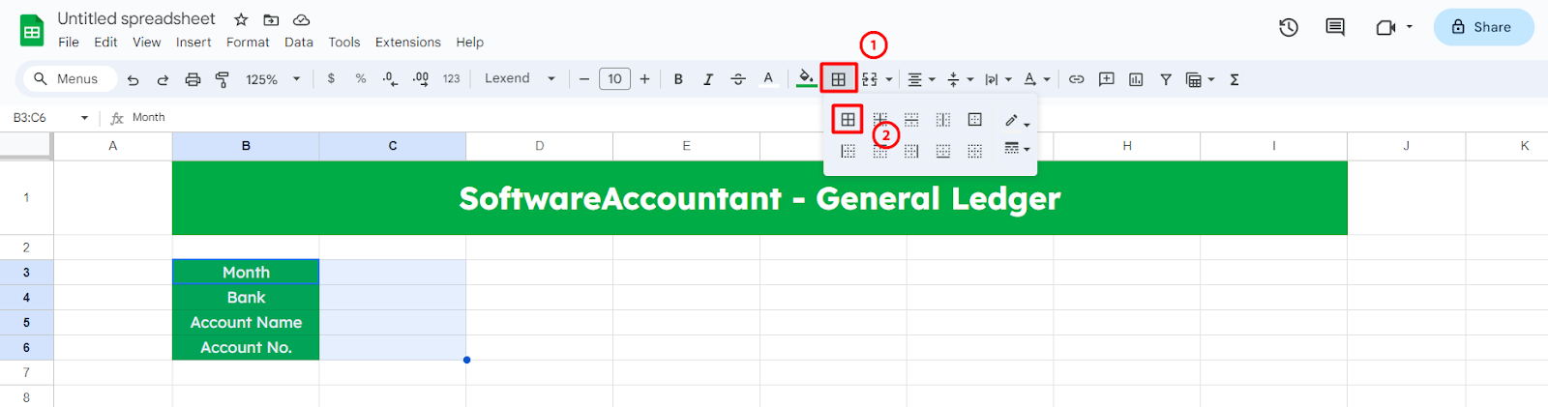The height and width of the screenshot is (407, 1548).
Task: Click the Borders toolbar button
Action: pyautogui.click(x=839, y=79)
